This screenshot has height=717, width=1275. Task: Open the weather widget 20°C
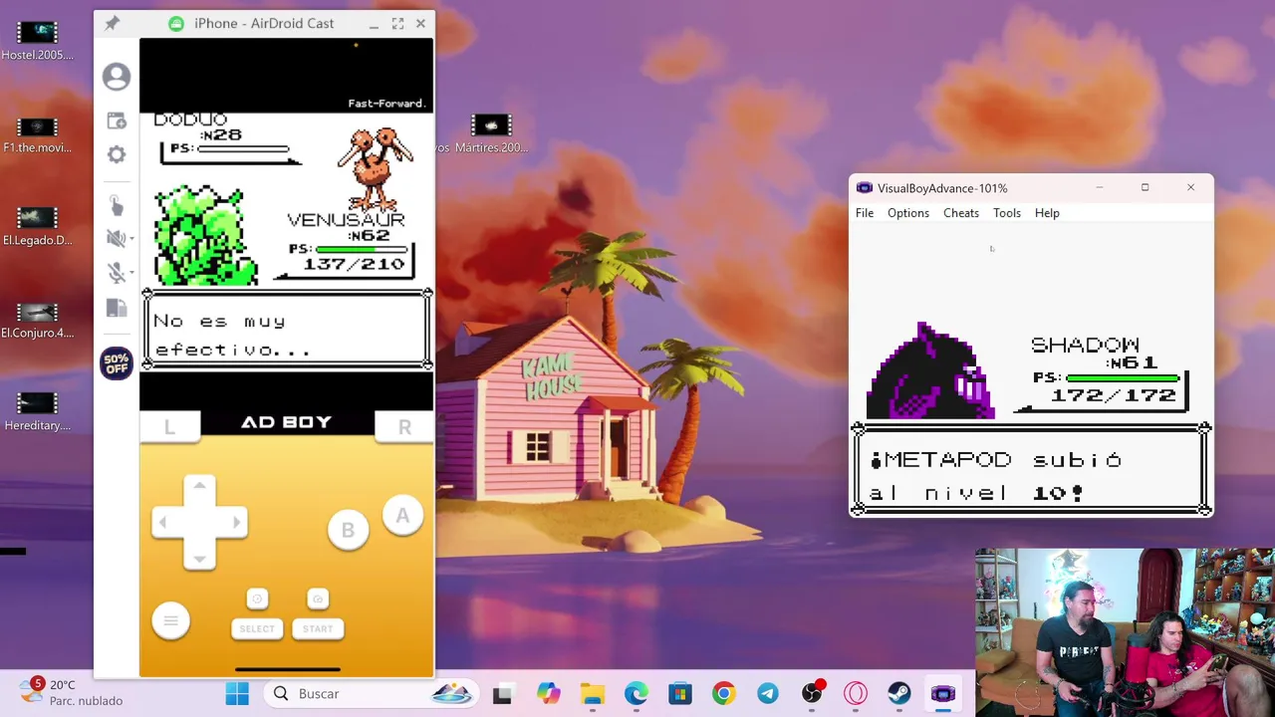pos(70,692)
